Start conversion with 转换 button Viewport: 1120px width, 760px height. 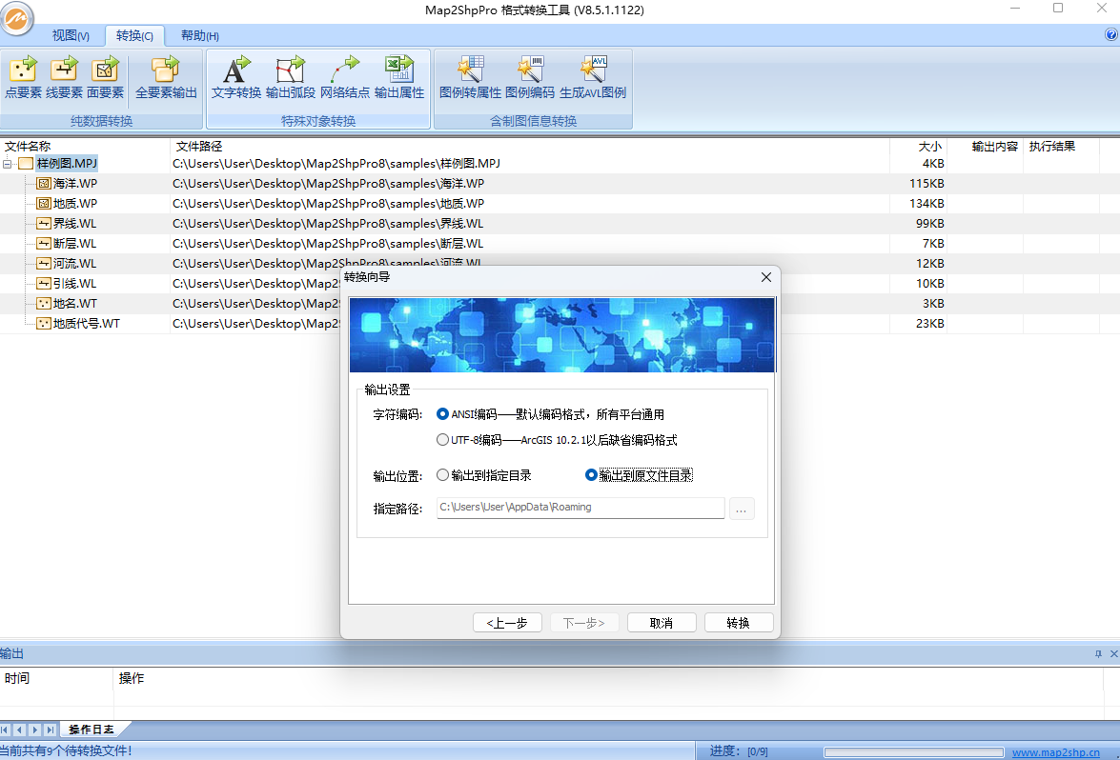point(739,623)
